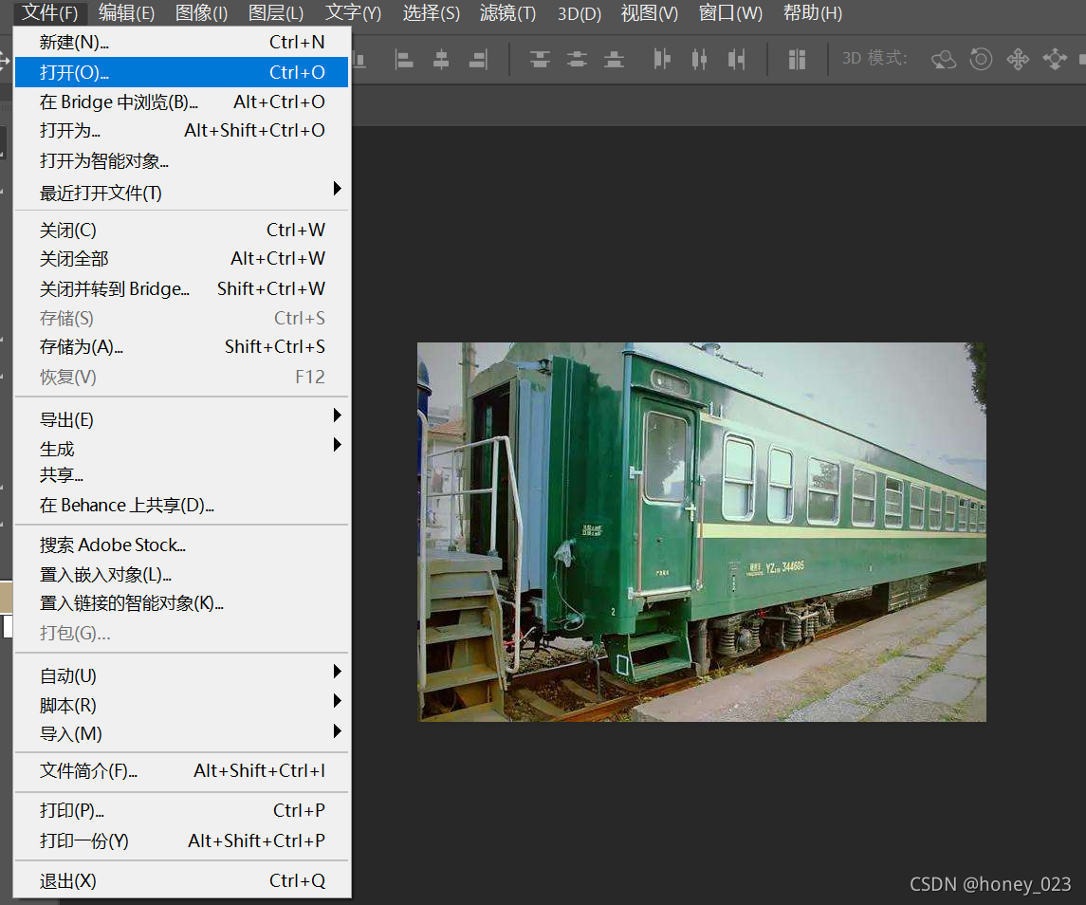The width and height of the screenshot is (1086, 905).
Task: Choose 关闭全部 menu entry
Action: pos(181,258)
